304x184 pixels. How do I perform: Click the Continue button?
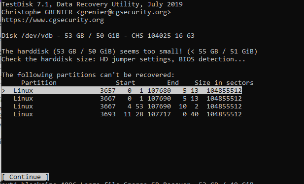click(25, 177)
